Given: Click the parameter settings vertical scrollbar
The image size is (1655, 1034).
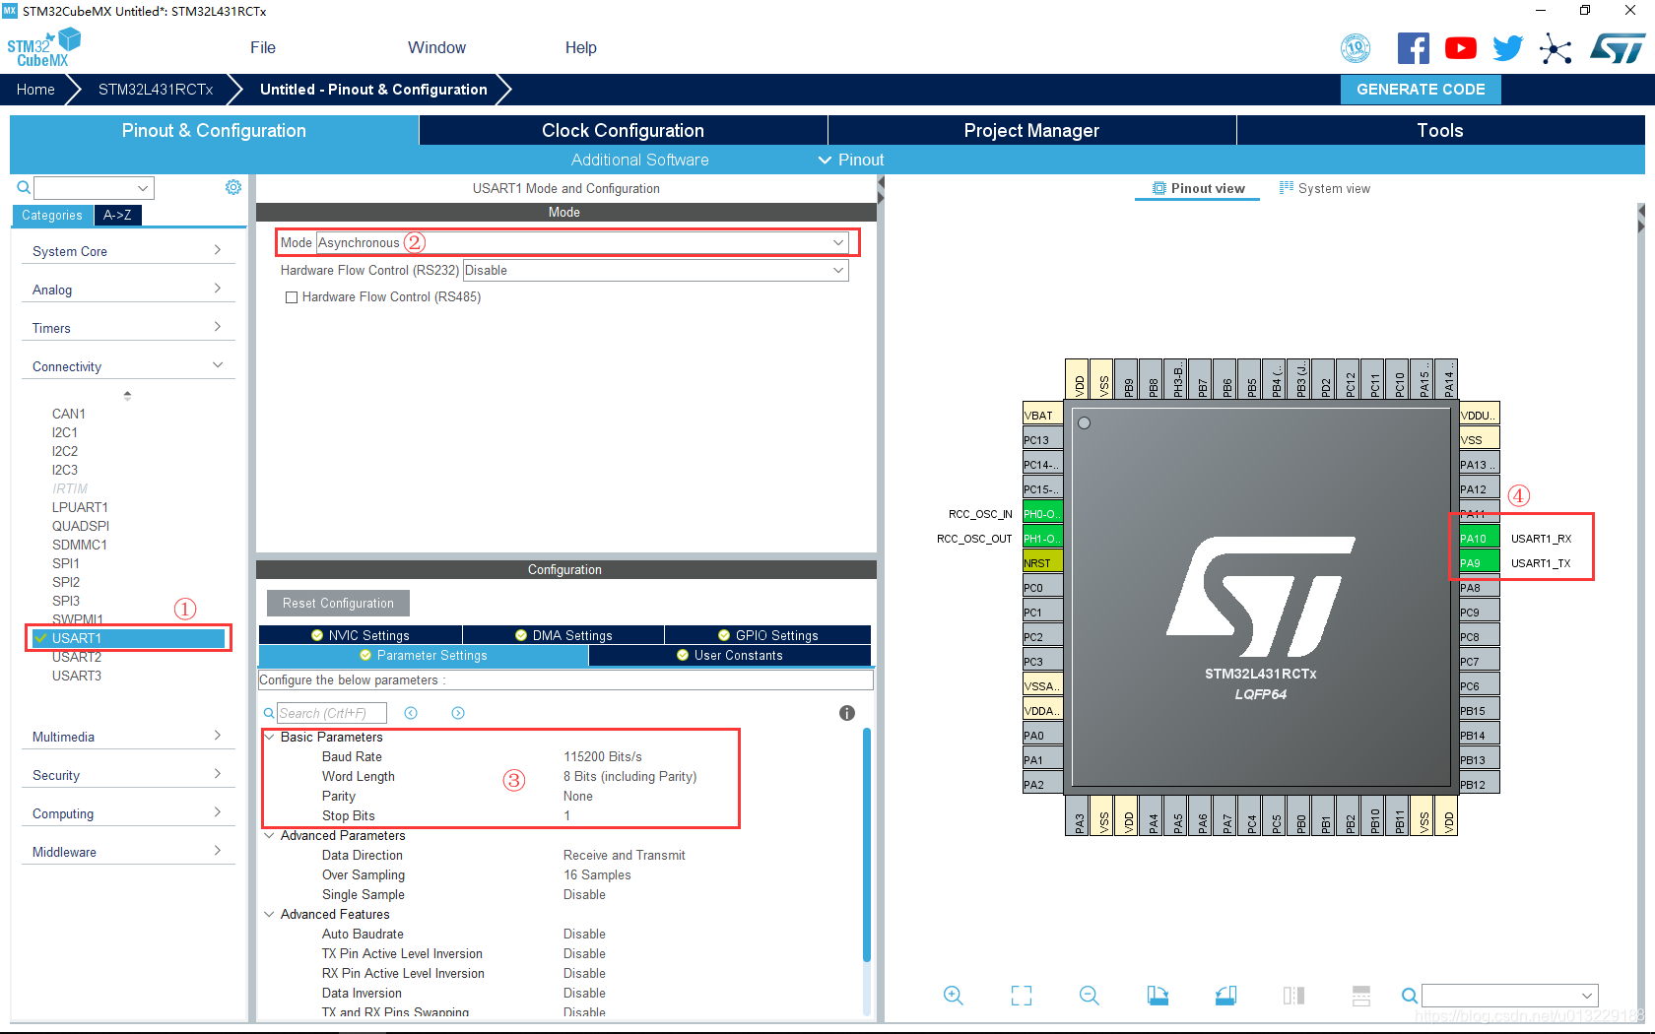Looking at the screenshot, I should 867,844.
